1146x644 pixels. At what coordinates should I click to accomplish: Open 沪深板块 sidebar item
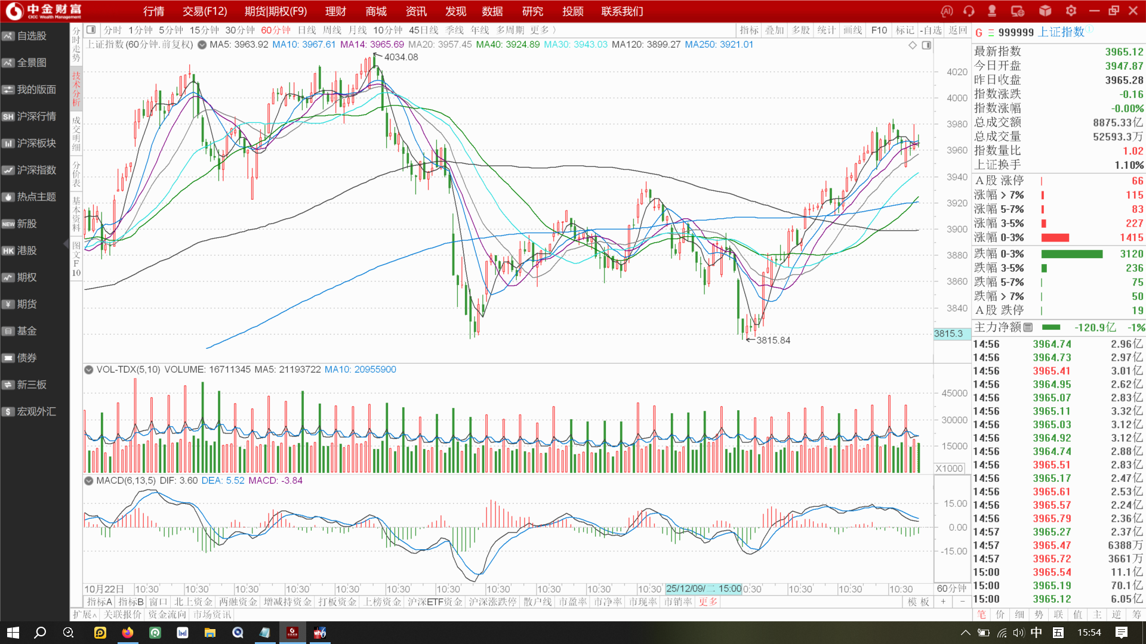tap(36, 143)
